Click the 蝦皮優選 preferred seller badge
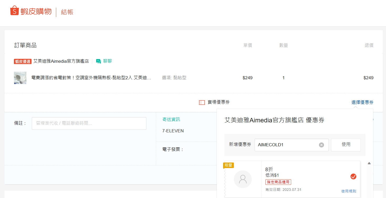This screenshot has height=198, width=386. (x=23, y=61)
